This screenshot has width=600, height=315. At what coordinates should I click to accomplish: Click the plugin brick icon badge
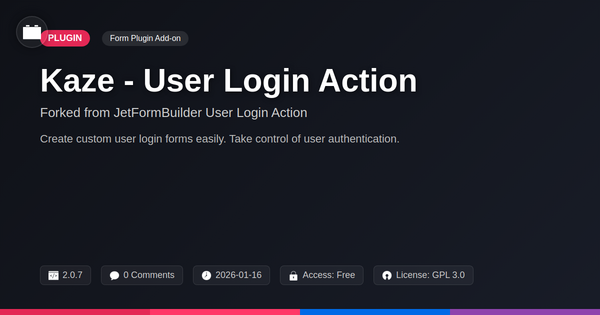32,32
